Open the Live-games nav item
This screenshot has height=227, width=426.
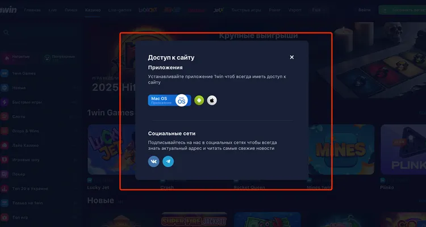[119, 10]
